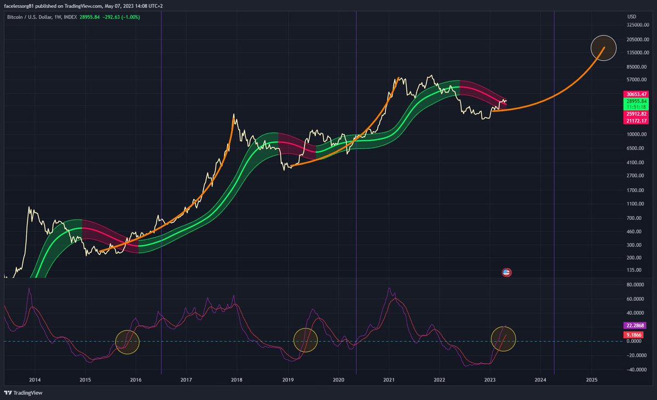Select the green 28955.84 current price label
Viewport: 657px width, 400px height.
click(636, 102)
